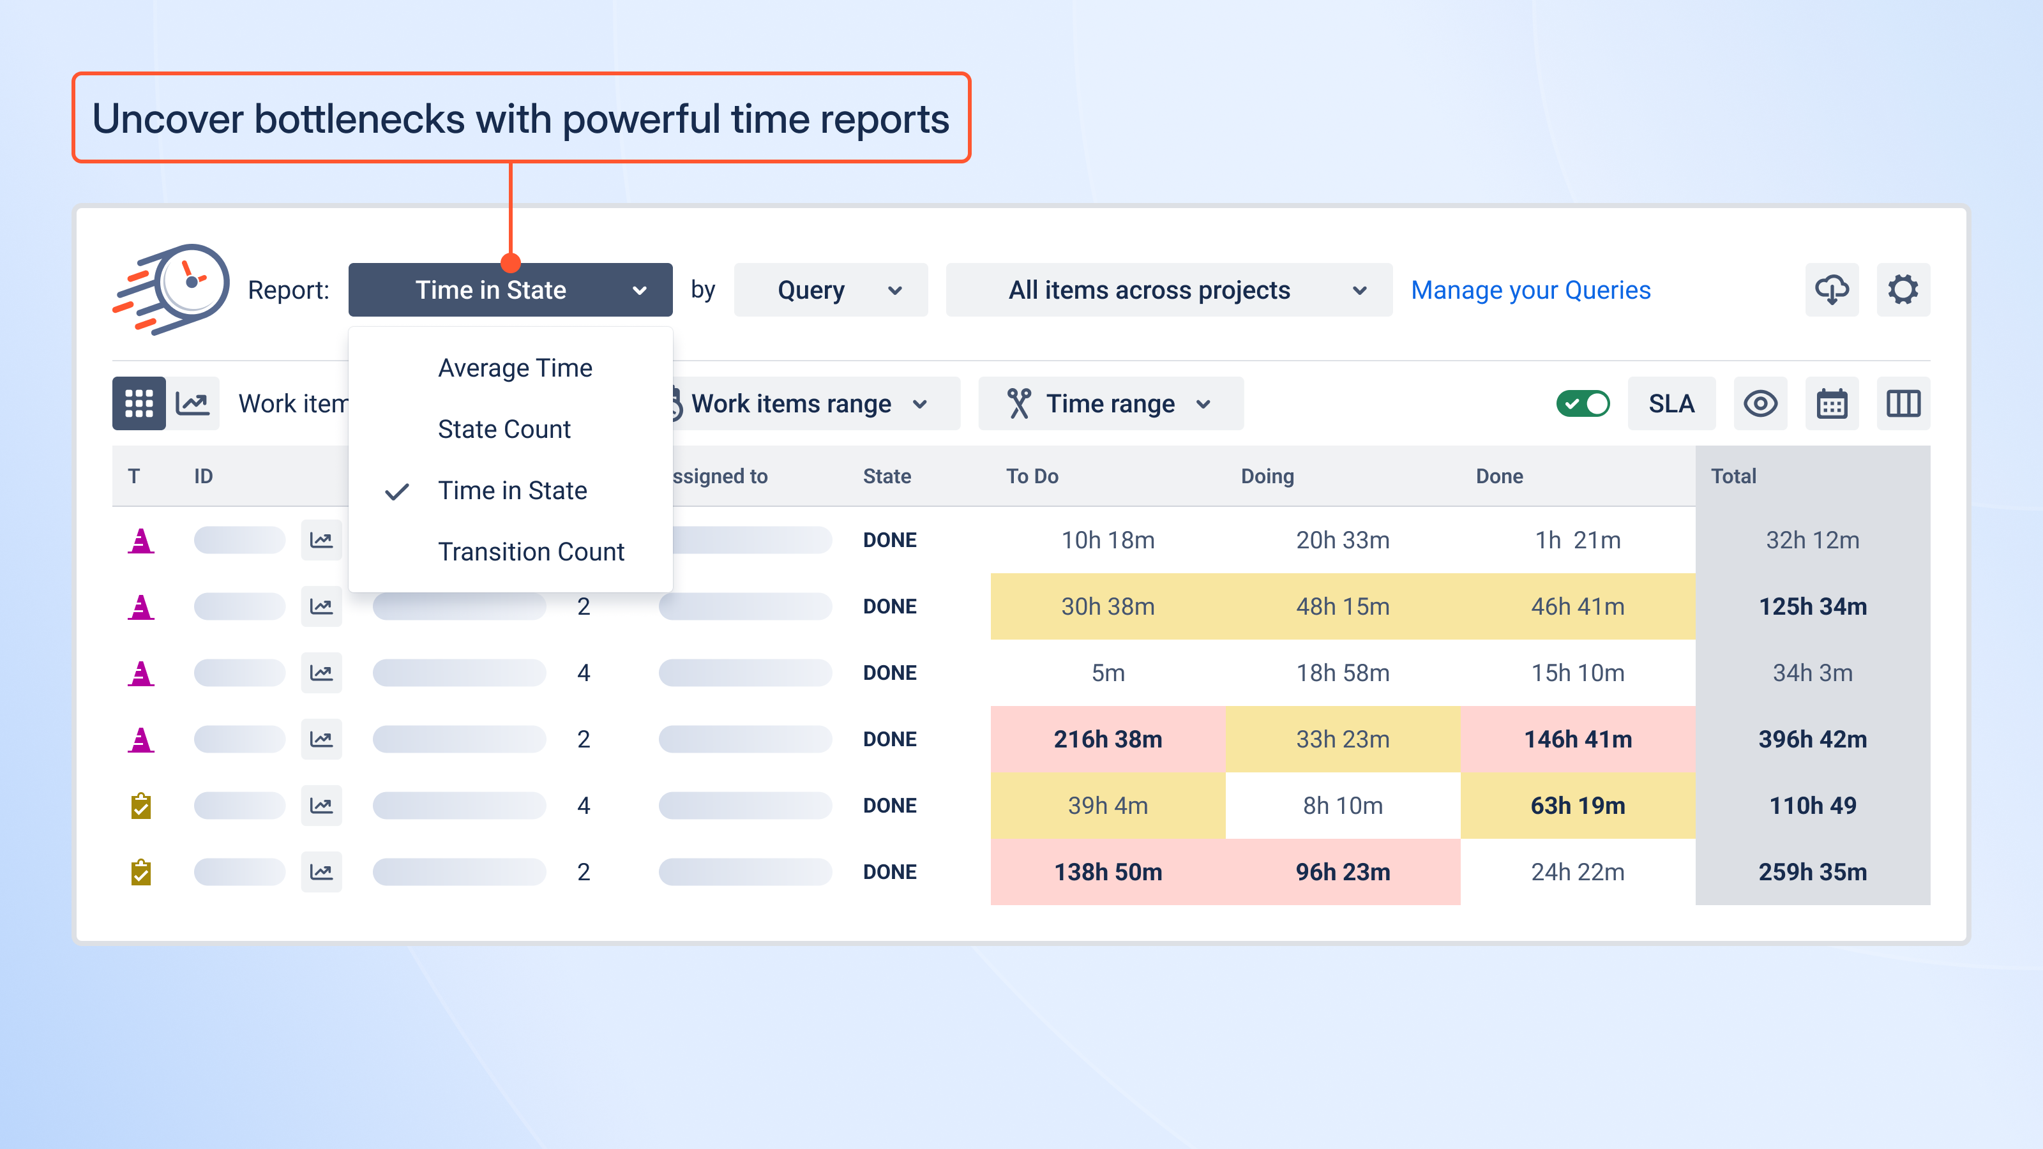This screenshot has height=1149, width=2043.
Task: Open the All items across projects selector
Action: (1168, 289)
